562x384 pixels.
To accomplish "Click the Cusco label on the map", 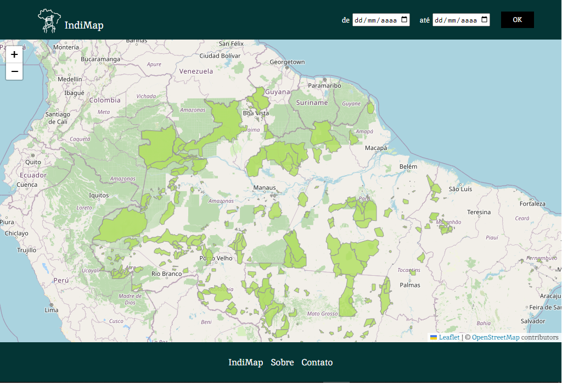I will [x=116, y=321].
